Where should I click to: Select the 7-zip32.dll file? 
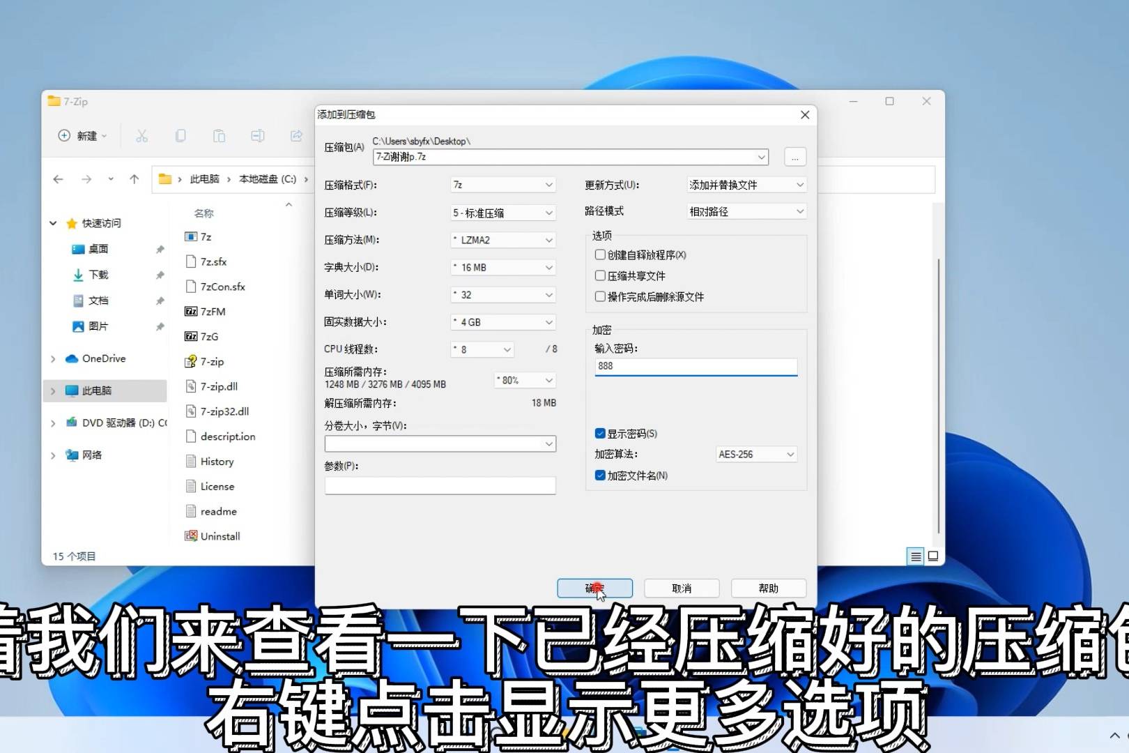(x=217, y=411)
